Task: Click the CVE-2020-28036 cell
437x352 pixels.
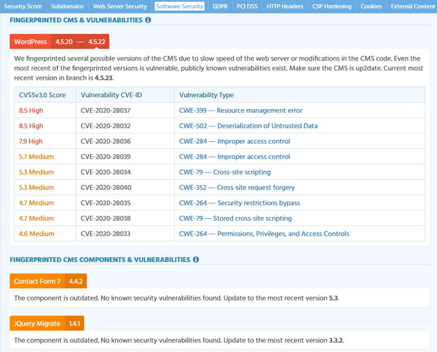Action: point(125,141)
